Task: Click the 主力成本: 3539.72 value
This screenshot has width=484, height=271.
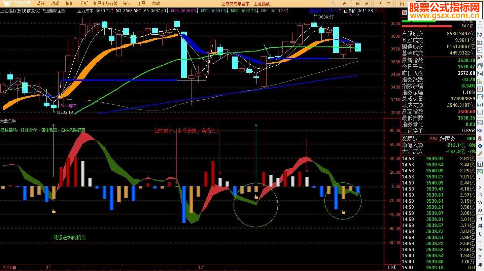Action: [94, 11]
